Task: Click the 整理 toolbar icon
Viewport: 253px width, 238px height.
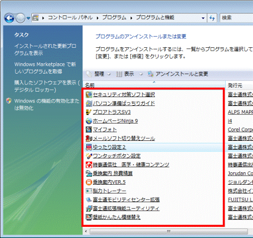Action: coord(89,74)
